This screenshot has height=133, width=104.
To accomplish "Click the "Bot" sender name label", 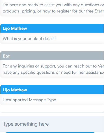I will [x=6, y=56].
